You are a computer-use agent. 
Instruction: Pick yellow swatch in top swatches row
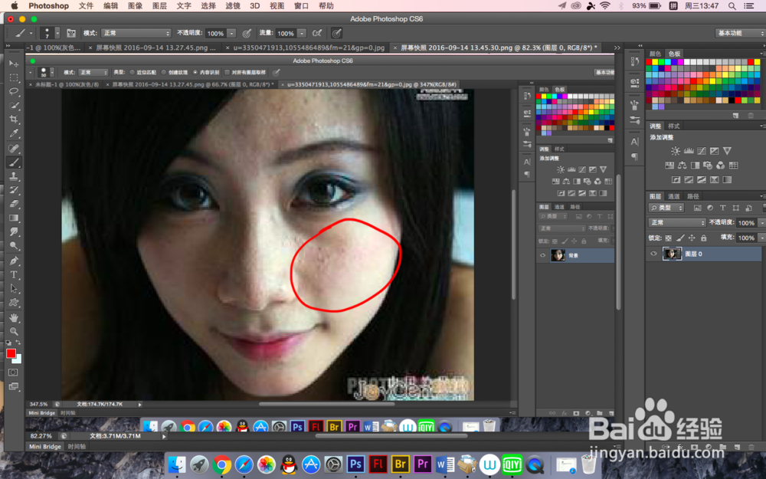655,62
